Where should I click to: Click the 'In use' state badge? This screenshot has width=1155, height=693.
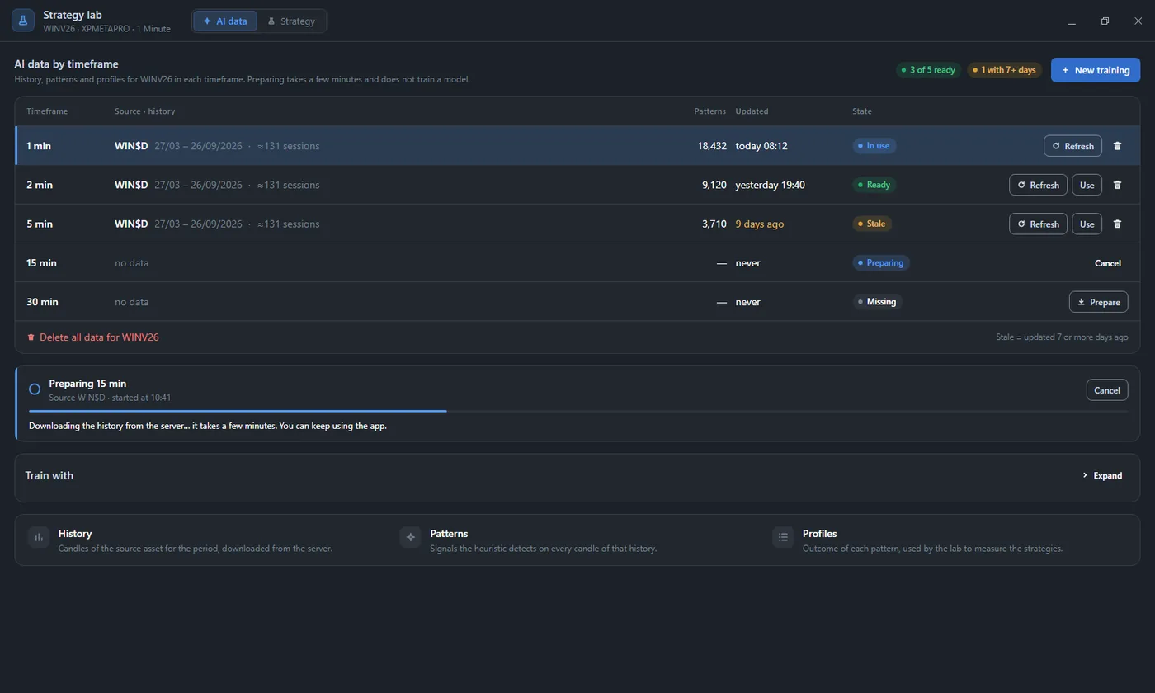[874, 146]
